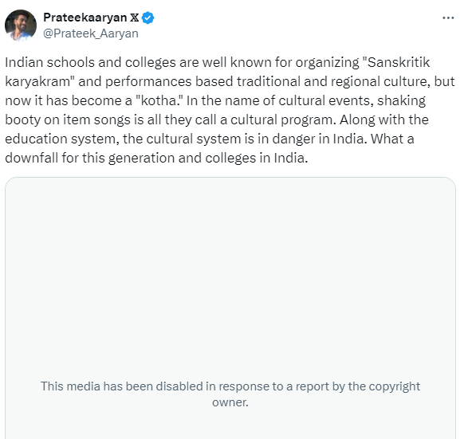Click the tweet line starting "education system"
Image resolution: width=464 pixels, height=439 pixels.
pyautogui.click(x=210, y=139)
